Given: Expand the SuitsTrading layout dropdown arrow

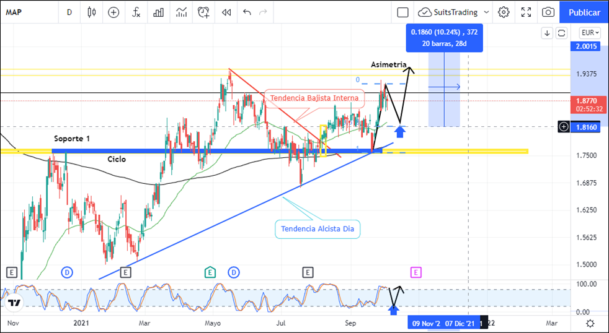Looking at the screenshot, I should coord(486,12).
